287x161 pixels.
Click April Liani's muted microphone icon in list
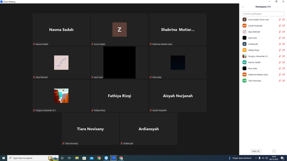tap(280, 38)
